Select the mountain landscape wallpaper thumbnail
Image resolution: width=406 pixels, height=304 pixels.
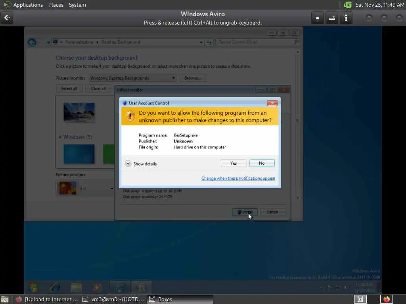79,112
